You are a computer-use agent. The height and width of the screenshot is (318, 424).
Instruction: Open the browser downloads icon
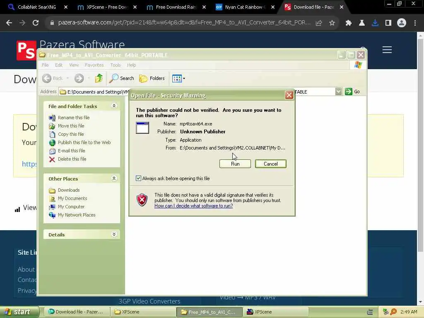[x=375, y=23]
